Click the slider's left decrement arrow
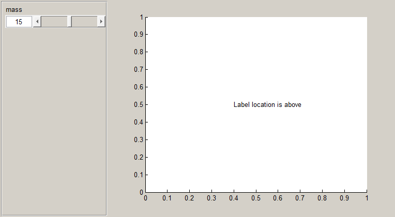Screen dimensions: 395x217 [x=37, y=22]
